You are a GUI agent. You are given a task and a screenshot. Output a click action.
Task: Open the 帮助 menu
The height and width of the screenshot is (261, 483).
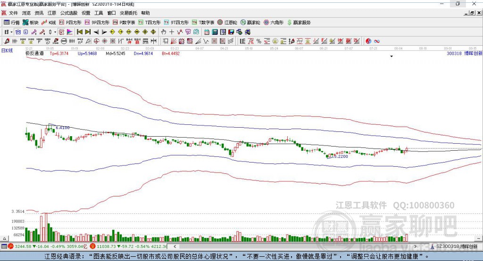pos(145,13)
